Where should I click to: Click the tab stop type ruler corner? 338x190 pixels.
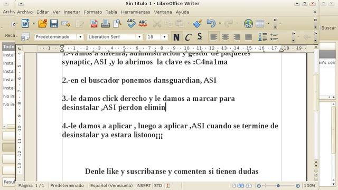tap(20, 49)
